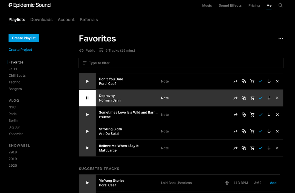The image size is (295, 193).
Task: Download the Depravity track
Action: [269, 98]
